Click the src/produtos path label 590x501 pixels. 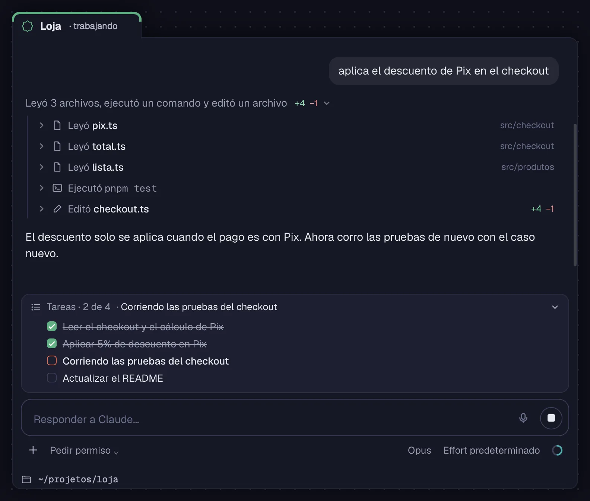[527, 167]
